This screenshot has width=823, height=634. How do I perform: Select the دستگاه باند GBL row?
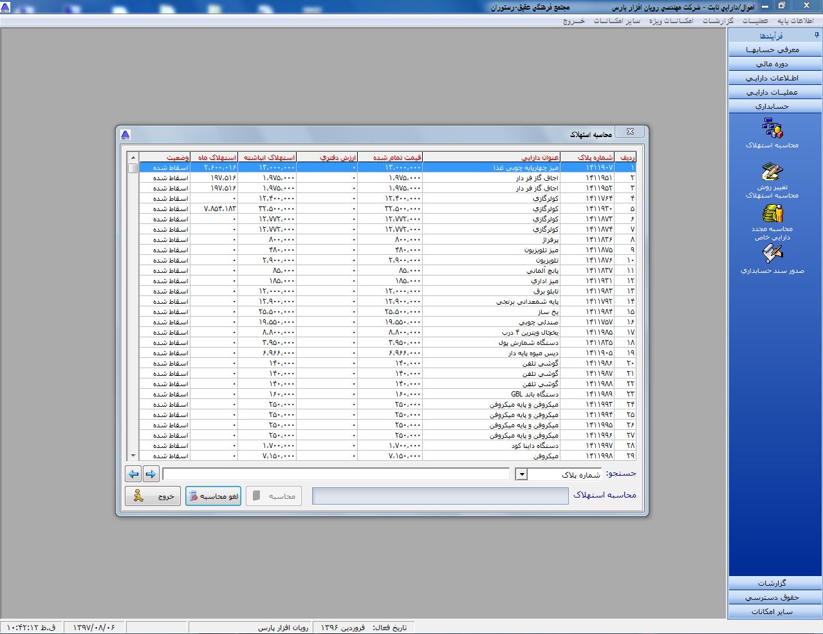(x=387, y=394)
